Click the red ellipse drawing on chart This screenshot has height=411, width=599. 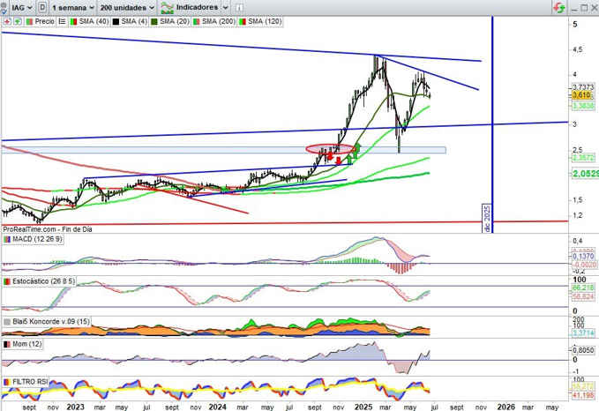[331, 148]
